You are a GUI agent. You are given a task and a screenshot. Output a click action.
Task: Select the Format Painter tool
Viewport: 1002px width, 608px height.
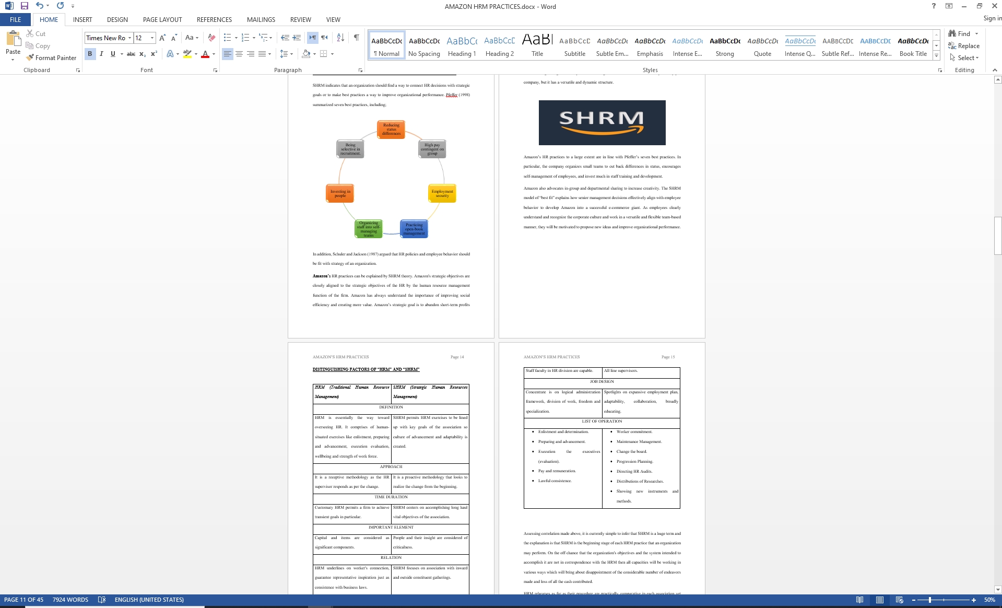pos(51,57)
